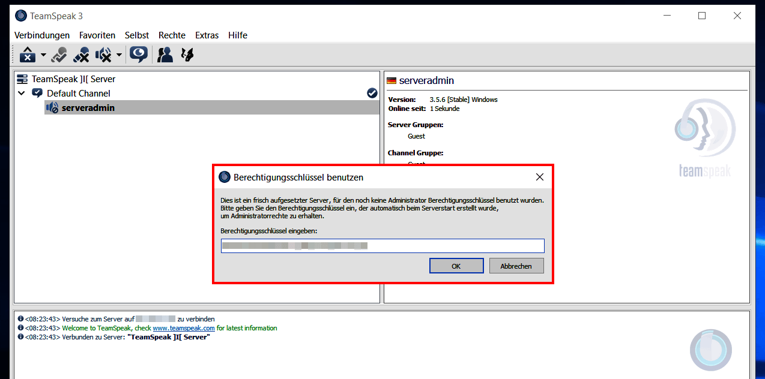The width and height of the screenshot is (765, 379).
Task: Collapse the Default Channel tree entry
Action: pyautogui.click(x=21, y=93)
